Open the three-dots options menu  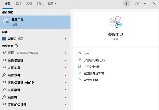pyautogui.click(x=146, y=3)
